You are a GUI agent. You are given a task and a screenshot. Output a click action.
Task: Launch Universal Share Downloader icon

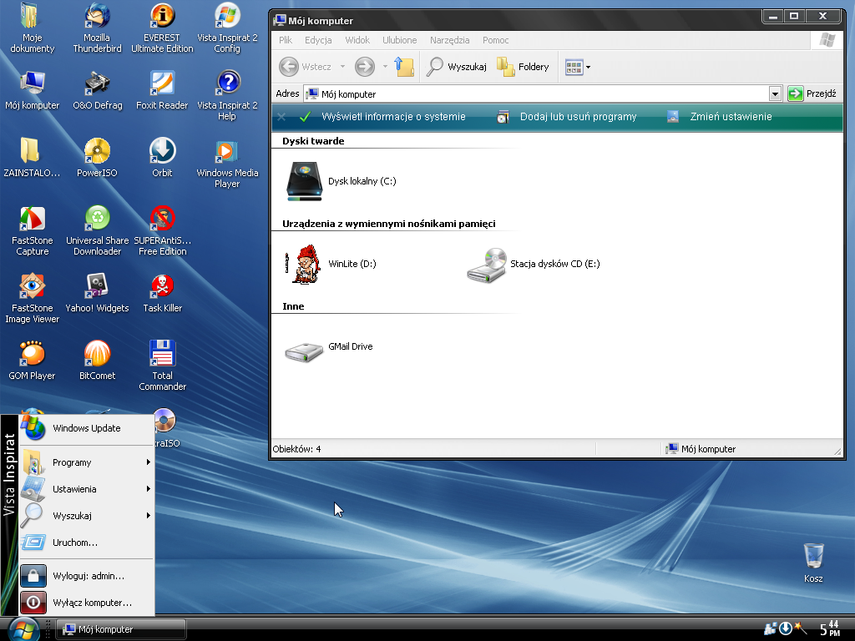coord(97,231)
